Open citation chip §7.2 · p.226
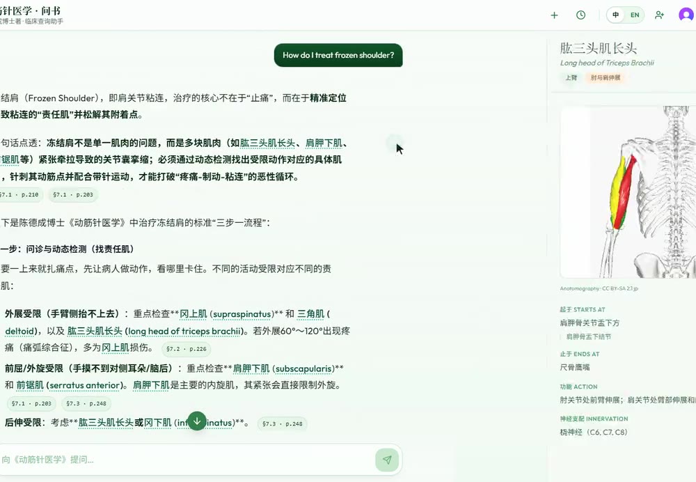The width and height of the screenshot is (696, 482). click(x=187, y=349)
